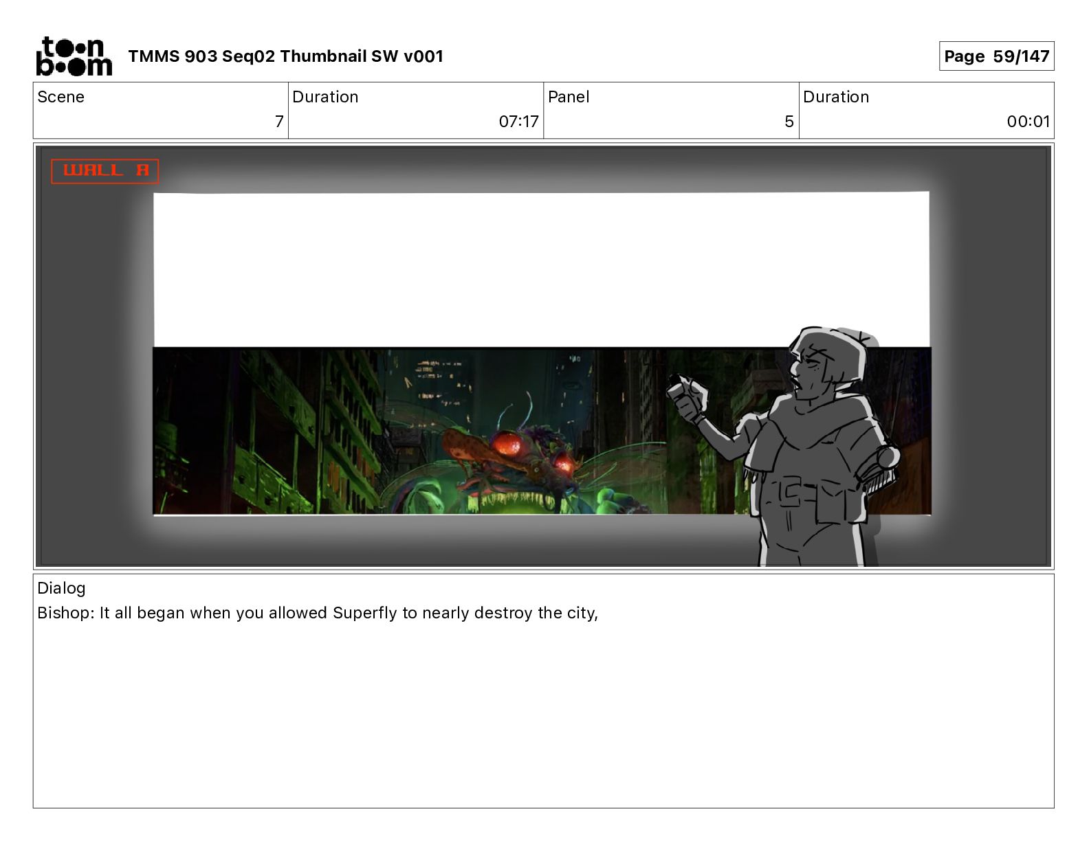
Task: Click the storyboard panel thumbnail image
Action: (x=543, y=356)
